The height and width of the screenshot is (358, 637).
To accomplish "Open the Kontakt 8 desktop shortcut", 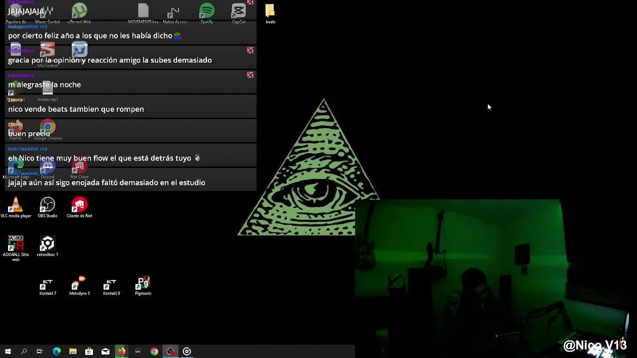I will click(111, 286).
